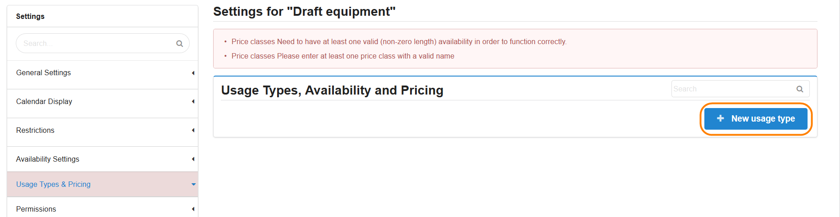Expand the Availability Settings arrow

pyautogui.click(x=193, y=159)
